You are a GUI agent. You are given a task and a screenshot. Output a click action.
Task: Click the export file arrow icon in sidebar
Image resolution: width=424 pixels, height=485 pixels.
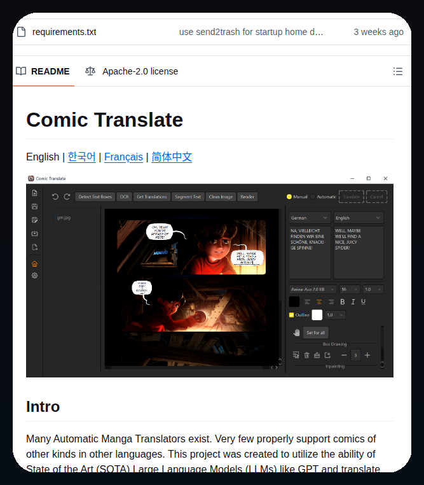coord(34,247)
